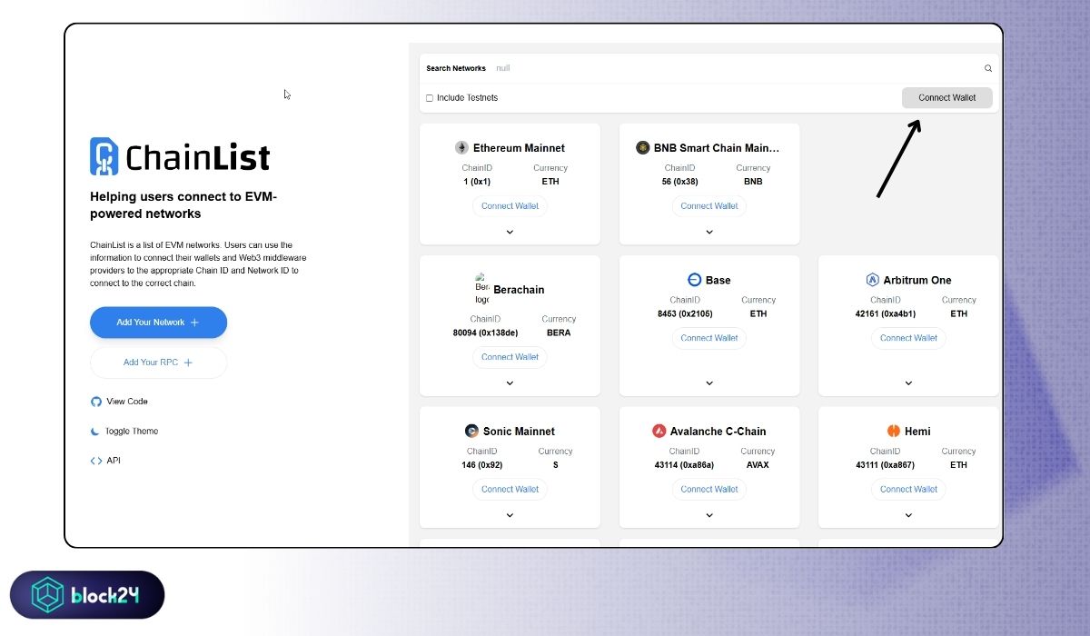Click the moon icon beside Toggle Theme

pyautogui.click(x=95, y=432)
